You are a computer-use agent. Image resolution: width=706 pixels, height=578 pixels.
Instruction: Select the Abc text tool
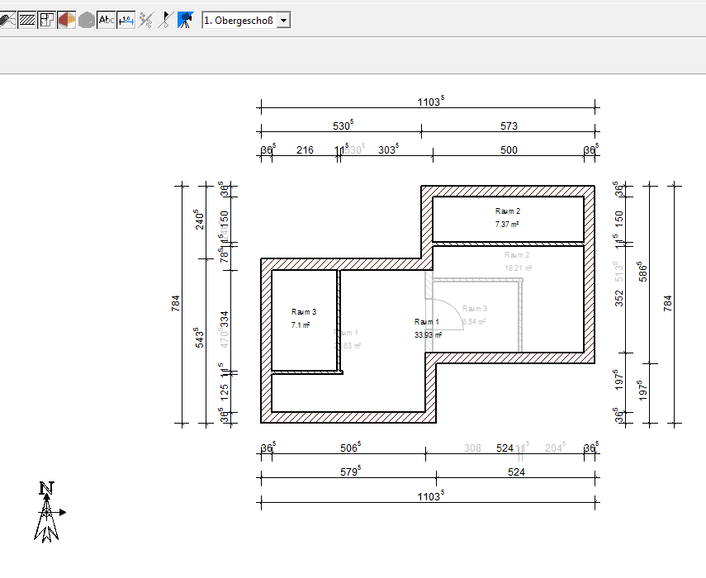(107, 20)
